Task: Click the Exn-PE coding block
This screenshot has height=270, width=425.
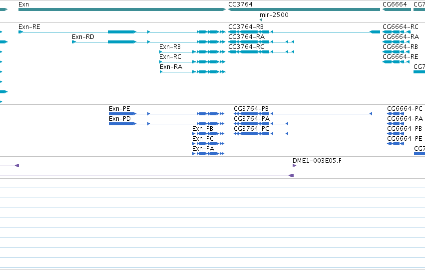Action: coord(122,114)
